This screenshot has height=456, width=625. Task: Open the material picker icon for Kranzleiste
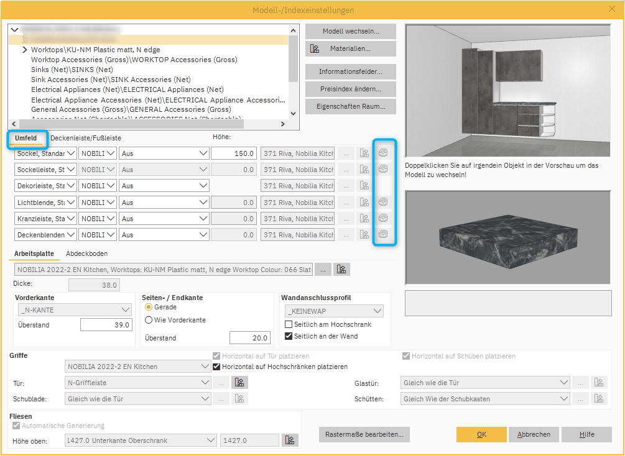click(x=364, y=217)
